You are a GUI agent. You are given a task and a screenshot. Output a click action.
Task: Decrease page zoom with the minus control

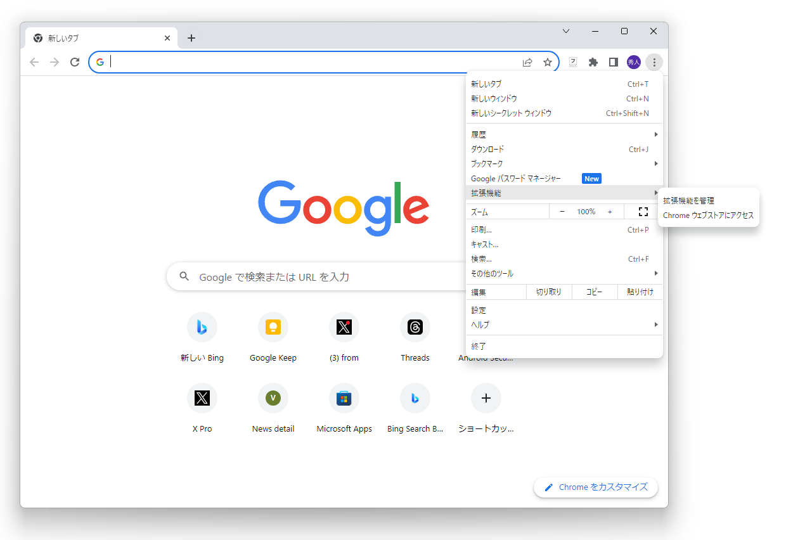click(x=562, y=211)
